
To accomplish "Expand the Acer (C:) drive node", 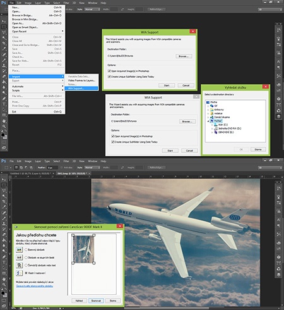I will (x=212, y=125).
